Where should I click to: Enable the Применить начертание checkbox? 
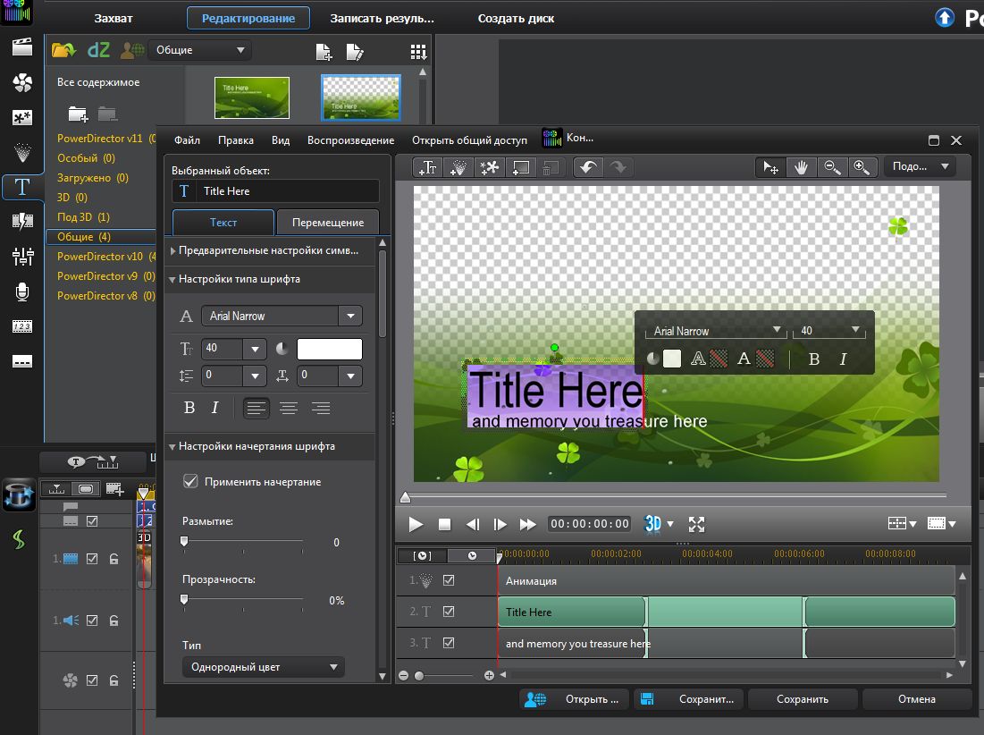(190, 482)
